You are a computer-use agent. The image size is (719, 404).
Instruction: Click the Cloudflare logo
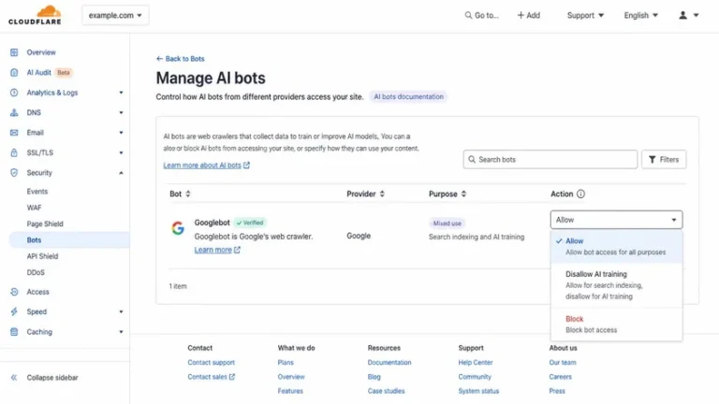point(35,15)
